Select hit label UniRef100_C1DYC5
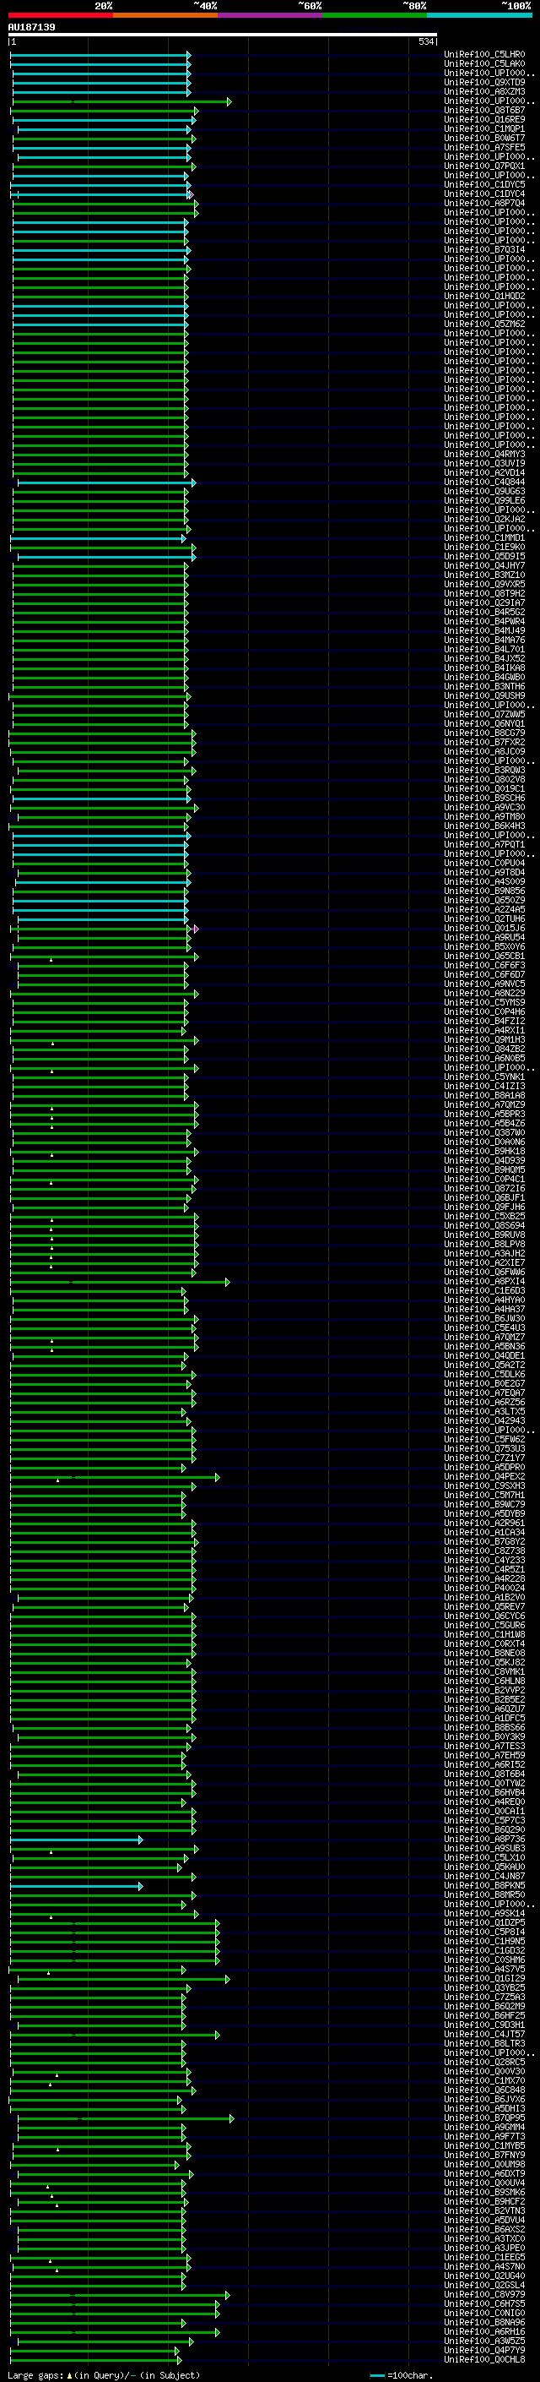Image resolution: width=540 pixels, height=2382 pixels. point(484,185)
